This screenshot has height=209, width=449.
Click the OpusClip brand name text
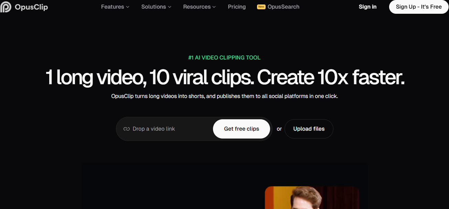click(x=31, y=7)
